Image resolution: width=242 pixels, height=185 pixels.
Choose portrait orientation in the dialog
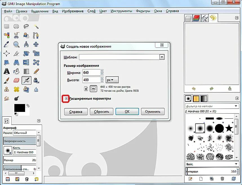click(86, 89)
